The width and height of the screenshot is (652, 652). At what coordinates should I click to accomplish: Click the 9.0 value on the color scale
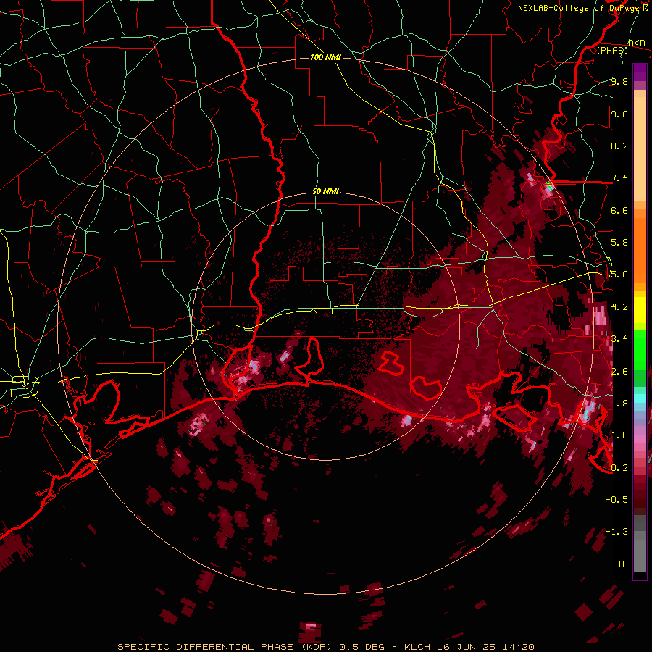pos(619,114)
